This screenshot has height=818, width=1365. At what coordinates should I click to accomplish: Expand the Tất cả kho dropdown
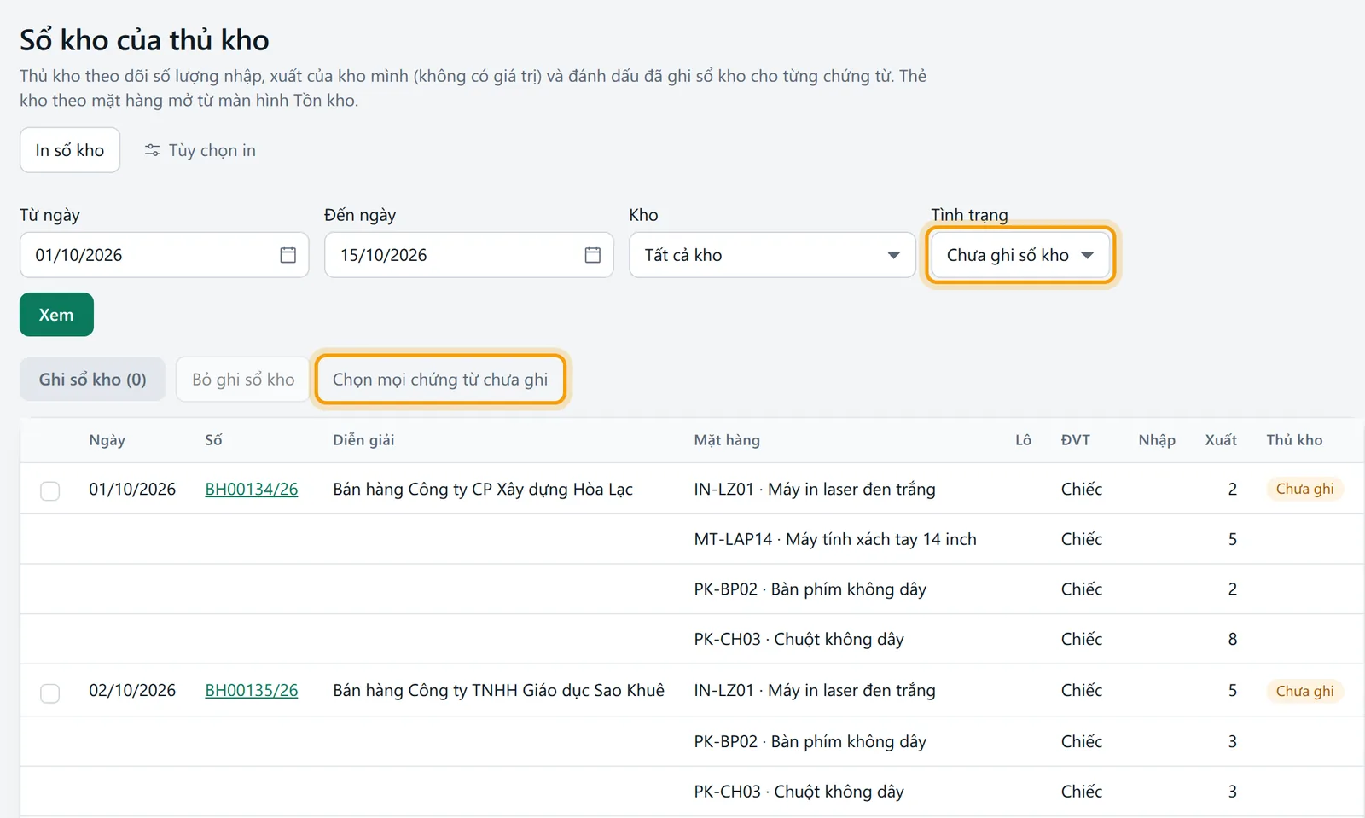(x=772, y=255)
